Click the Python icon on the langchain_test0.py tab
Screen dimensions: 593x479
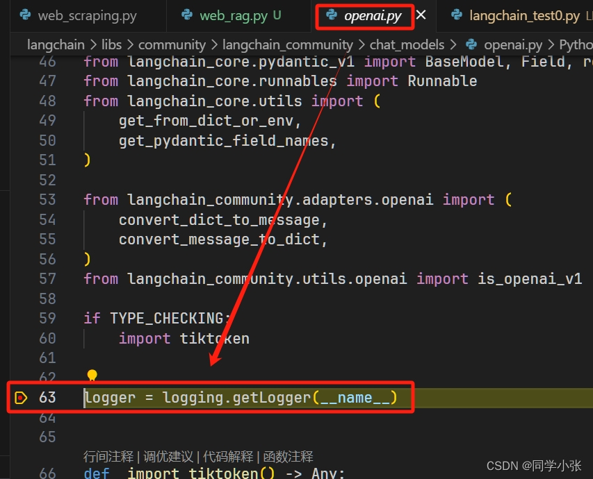pyautogui.click(x=458, y=15)
